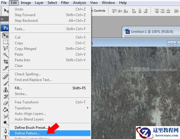Click Align Right Edges icon

[x=145, y=11]
